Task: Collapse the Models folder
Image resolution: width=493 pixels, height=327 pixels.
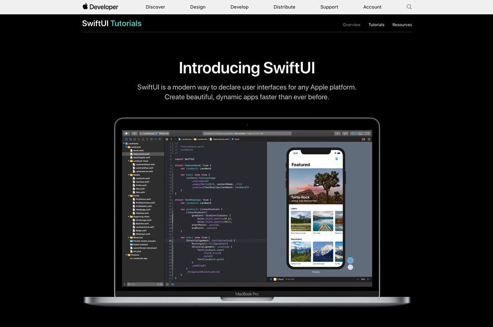Action: coord(129,175)
